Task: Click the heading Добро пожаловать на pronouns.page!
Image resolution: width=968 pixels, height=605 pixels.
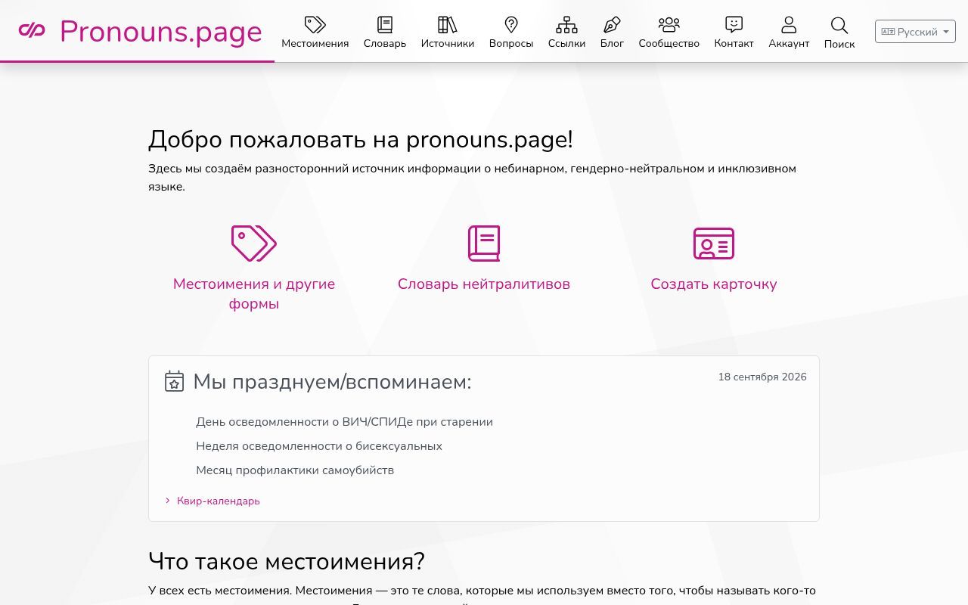Action: 361,139
